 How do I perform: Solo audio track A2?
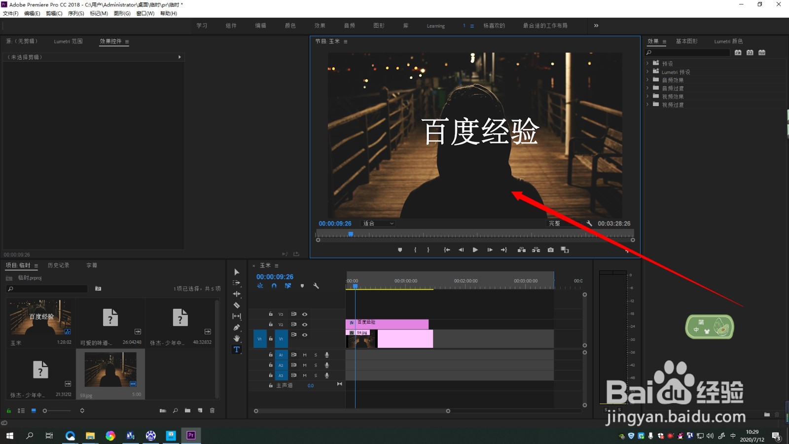pyautogui.click(x=316, y=366)
